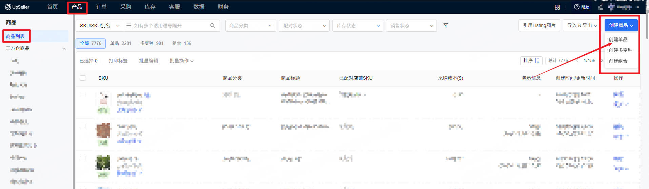Screen dimensions: 649x189
Task: Click the 创建时间/更新时间 column header
Action: (x=575, y=78)
